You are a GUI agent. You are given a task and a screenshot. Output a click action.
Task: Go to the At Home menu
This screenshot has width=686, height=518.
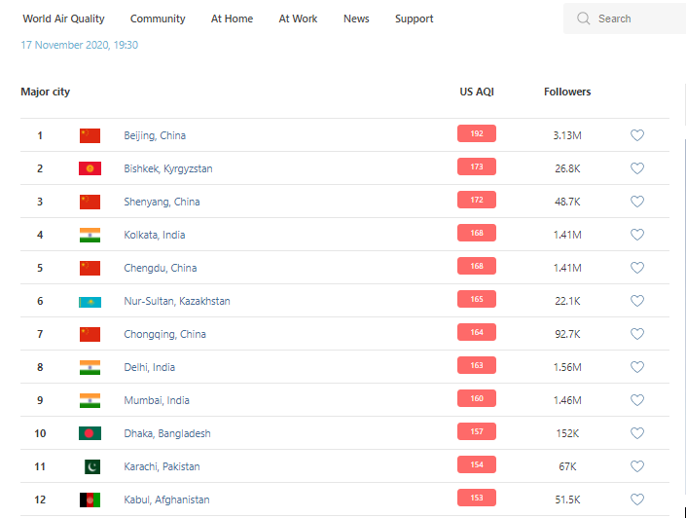[232, 18]
